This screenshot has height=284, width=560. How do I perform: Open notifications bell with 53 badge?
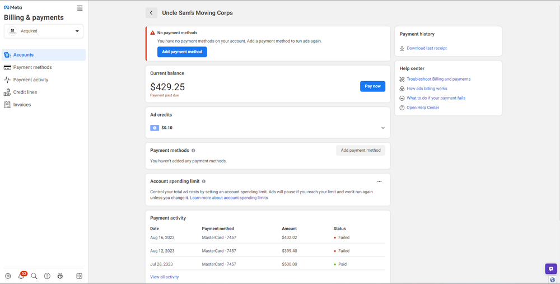point(21,276)
